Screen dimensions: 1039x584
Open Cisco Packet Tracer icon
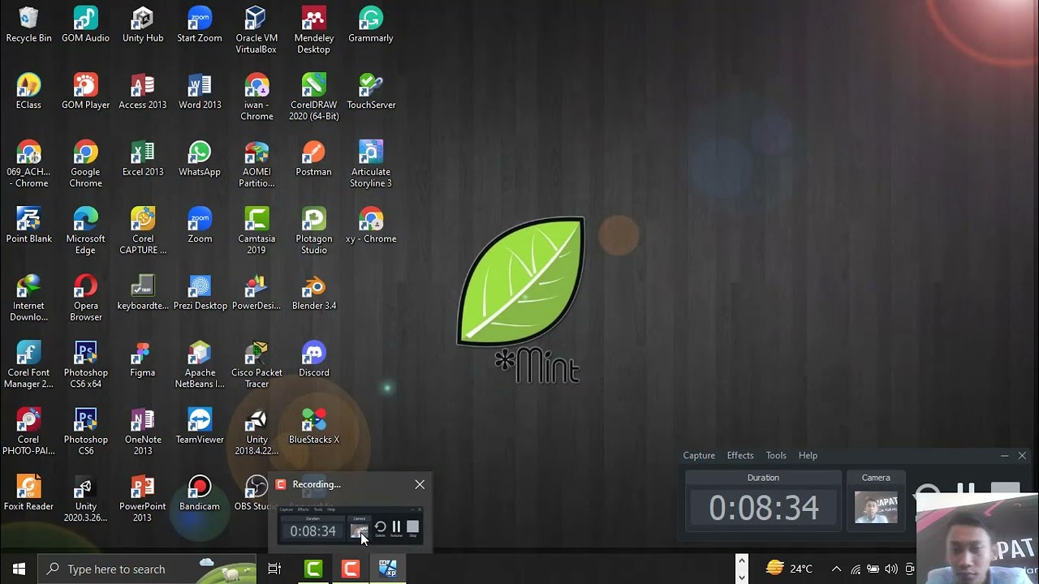click(x=257, y=365)
